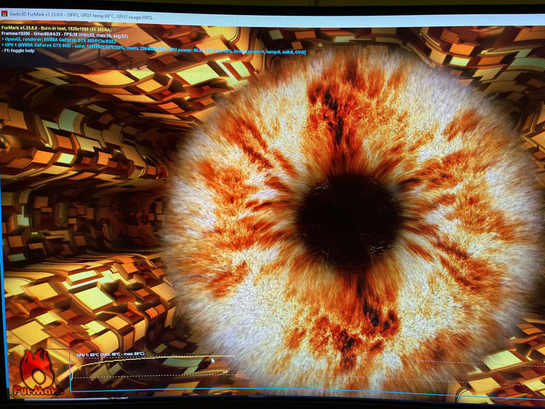Click the 'FurMark v1.33.0.0 - Burn-in test' line

pyautogui.click(x=57, y=29)
